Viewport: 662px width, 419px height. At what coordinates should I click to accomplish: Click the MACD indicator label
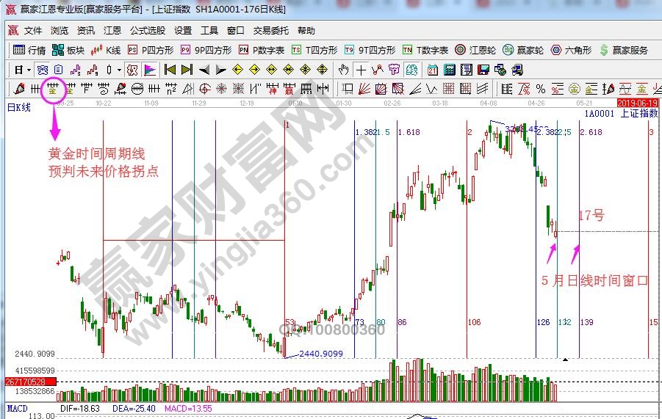(x=18, y=408)
